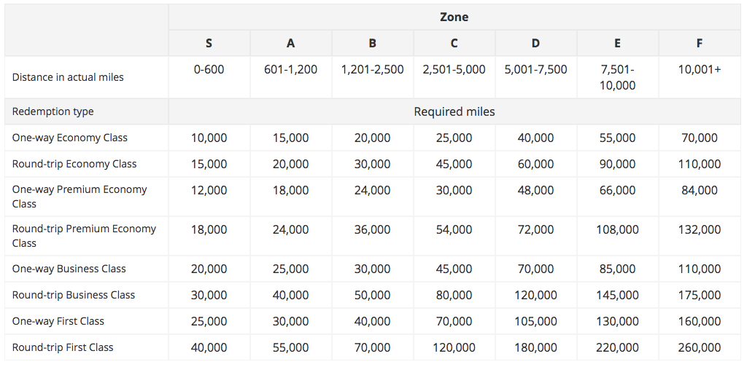Select the 132,000 miles cell

[x=699, y=229]
